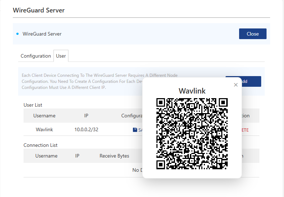Click the Wavlink username in User List
Image resolution: width=284 pixels, height=197 pixels.
coord(45,129)
